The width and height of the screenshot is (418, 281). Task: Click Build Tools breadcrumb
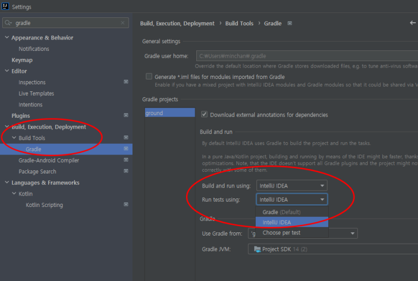239,23
